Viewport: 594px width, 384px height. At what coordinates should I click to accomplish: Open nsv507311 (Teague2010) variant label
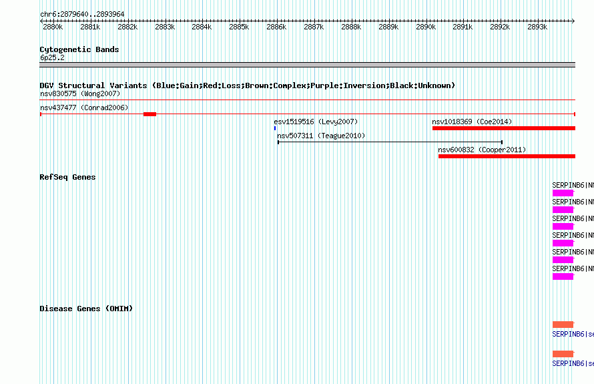tap(321, 136)
